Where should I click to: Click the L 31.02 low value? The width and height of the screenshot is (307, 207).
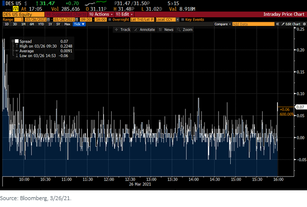coord(152,9)
